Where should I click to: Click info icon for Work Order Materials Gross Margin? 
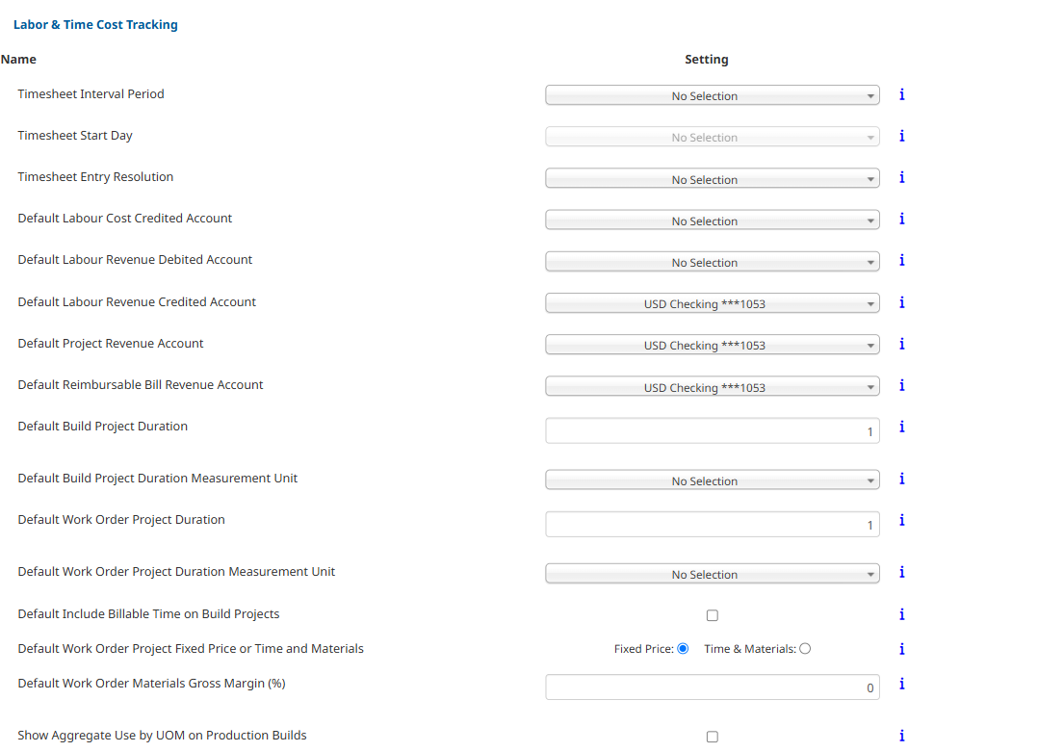tap(902, 684)
